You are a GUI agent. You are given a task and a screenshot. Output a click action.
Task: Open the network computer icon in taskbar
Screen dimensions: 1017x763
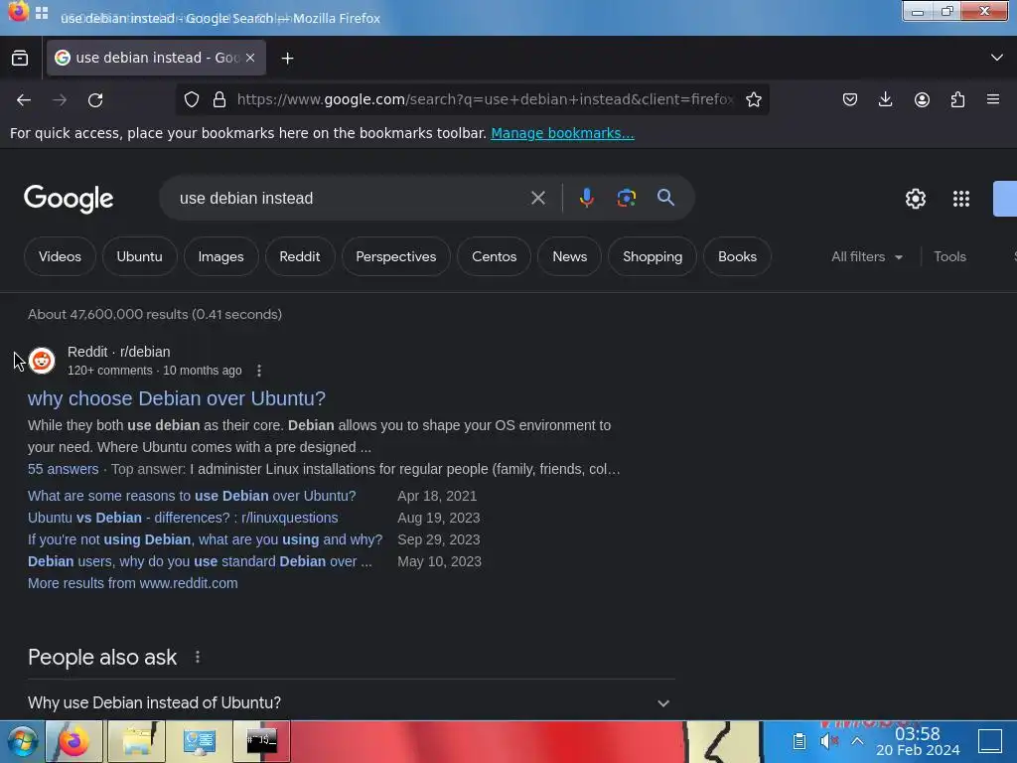pyautogui.click(x=199, y=741)
